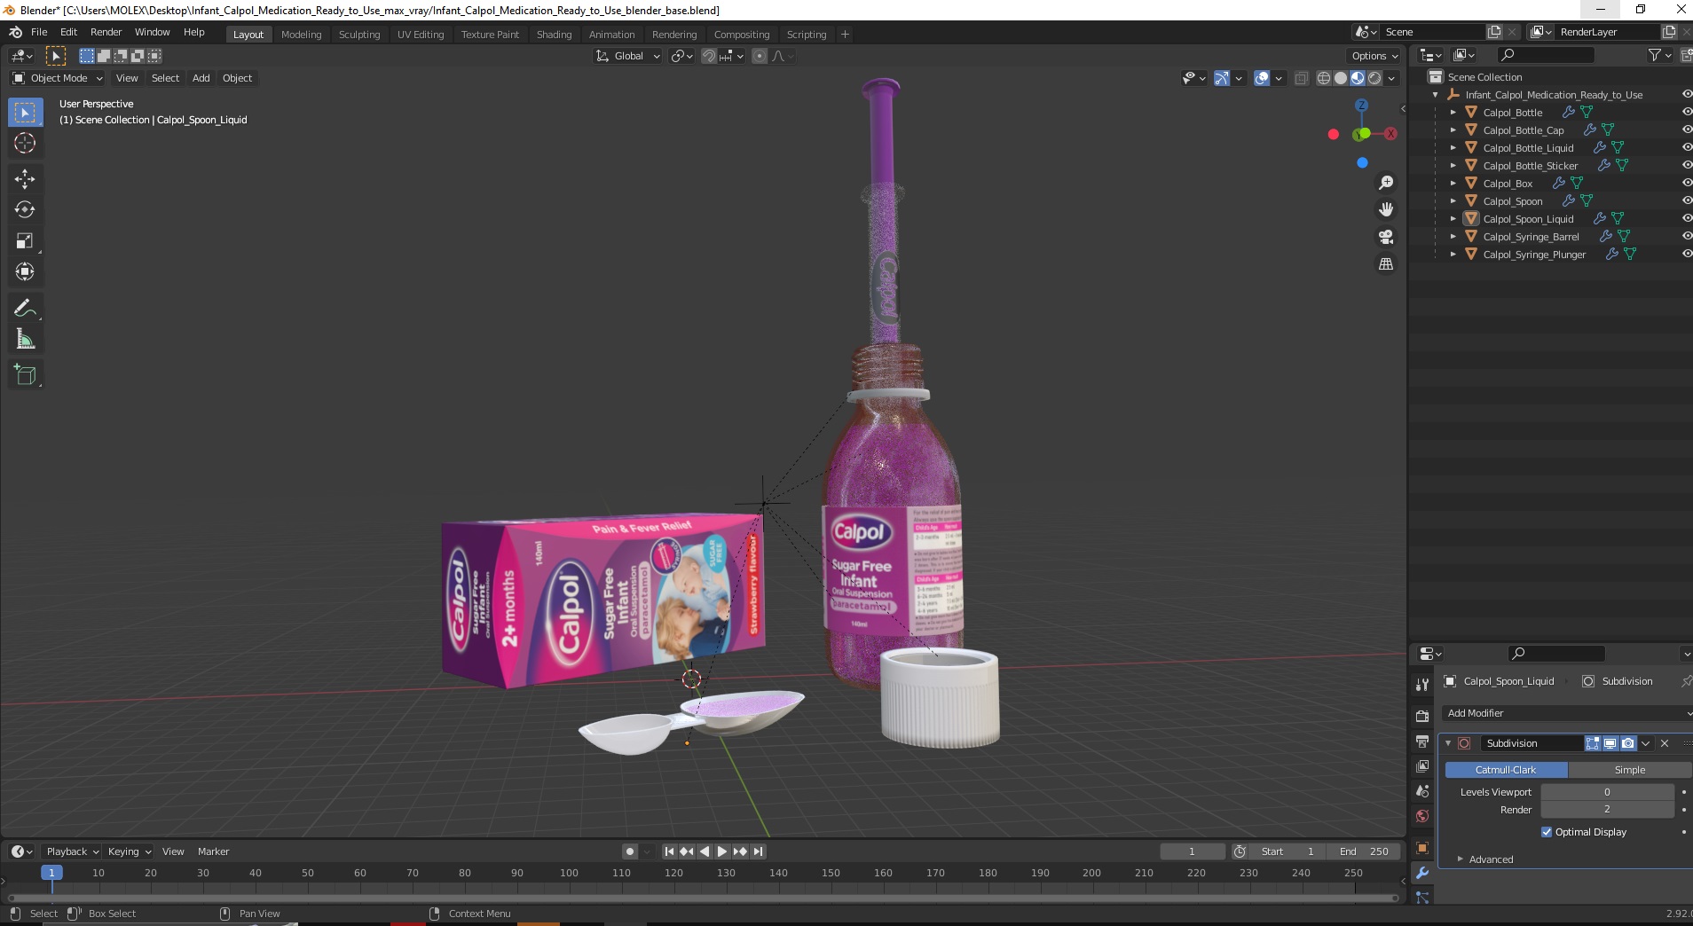Screen dimensions: 1693x926
Task: Click the Blender logo menu icon
Action: 15,32
